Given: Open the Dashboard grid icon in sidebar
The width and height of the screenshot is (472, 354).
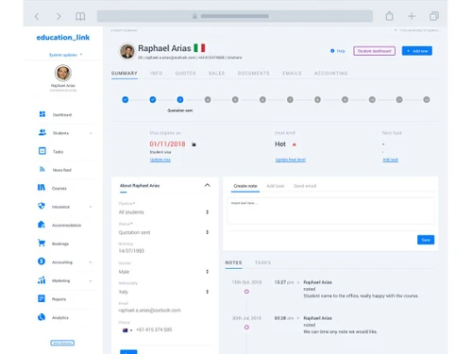Looking at the screenshot, I should (x=42, y=114).
